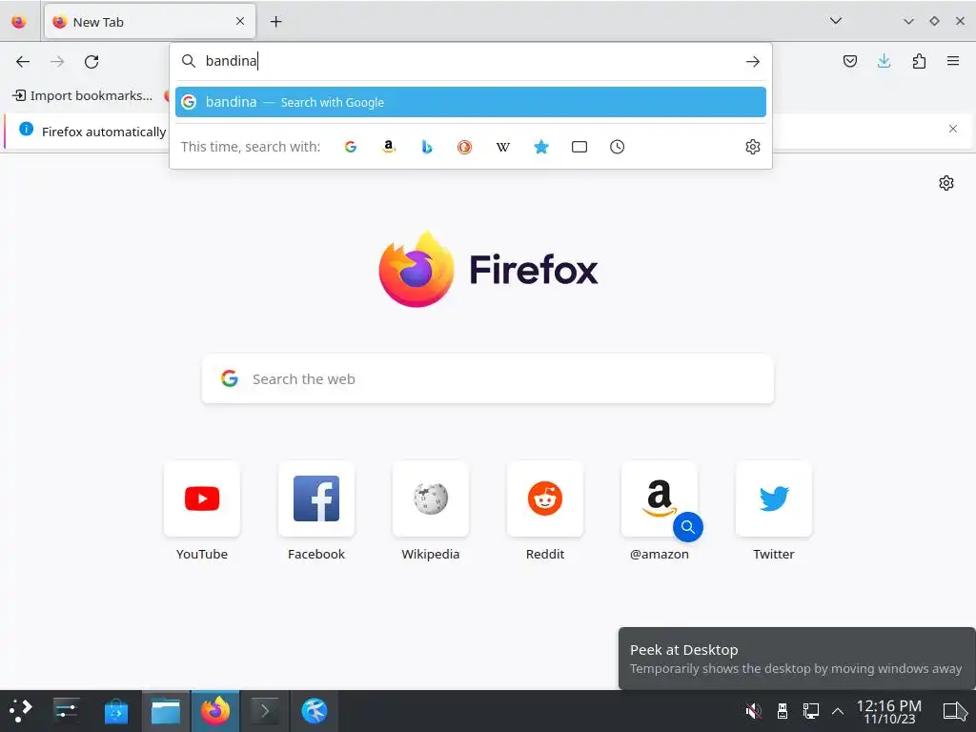Open removable devices tray icon
This screenshot has width=976, height=732.
pos(783,711)
